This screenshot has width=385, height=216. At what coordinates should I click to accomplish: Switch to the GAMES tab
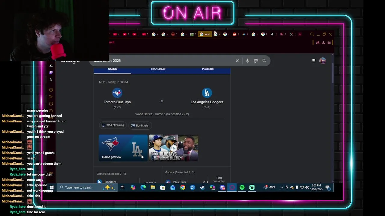112,69
